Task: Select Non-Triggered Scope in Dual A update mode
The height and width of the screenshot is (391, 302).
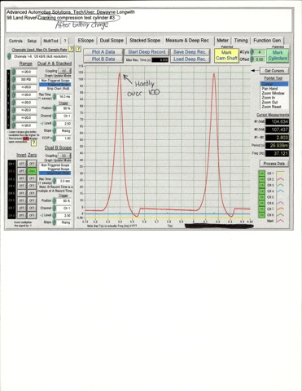Action: point(55,81)
